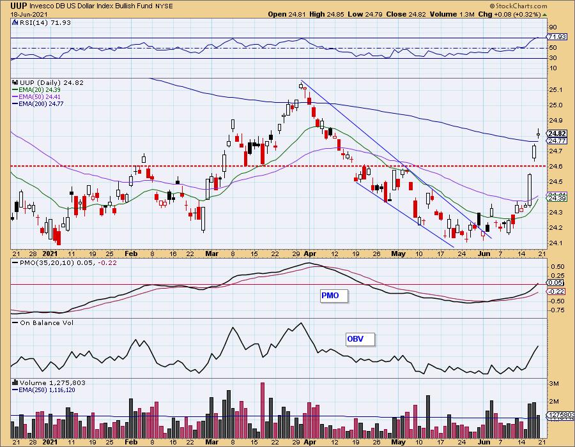Click the 24.82 last-price tag on the price axis

[557, 133]
